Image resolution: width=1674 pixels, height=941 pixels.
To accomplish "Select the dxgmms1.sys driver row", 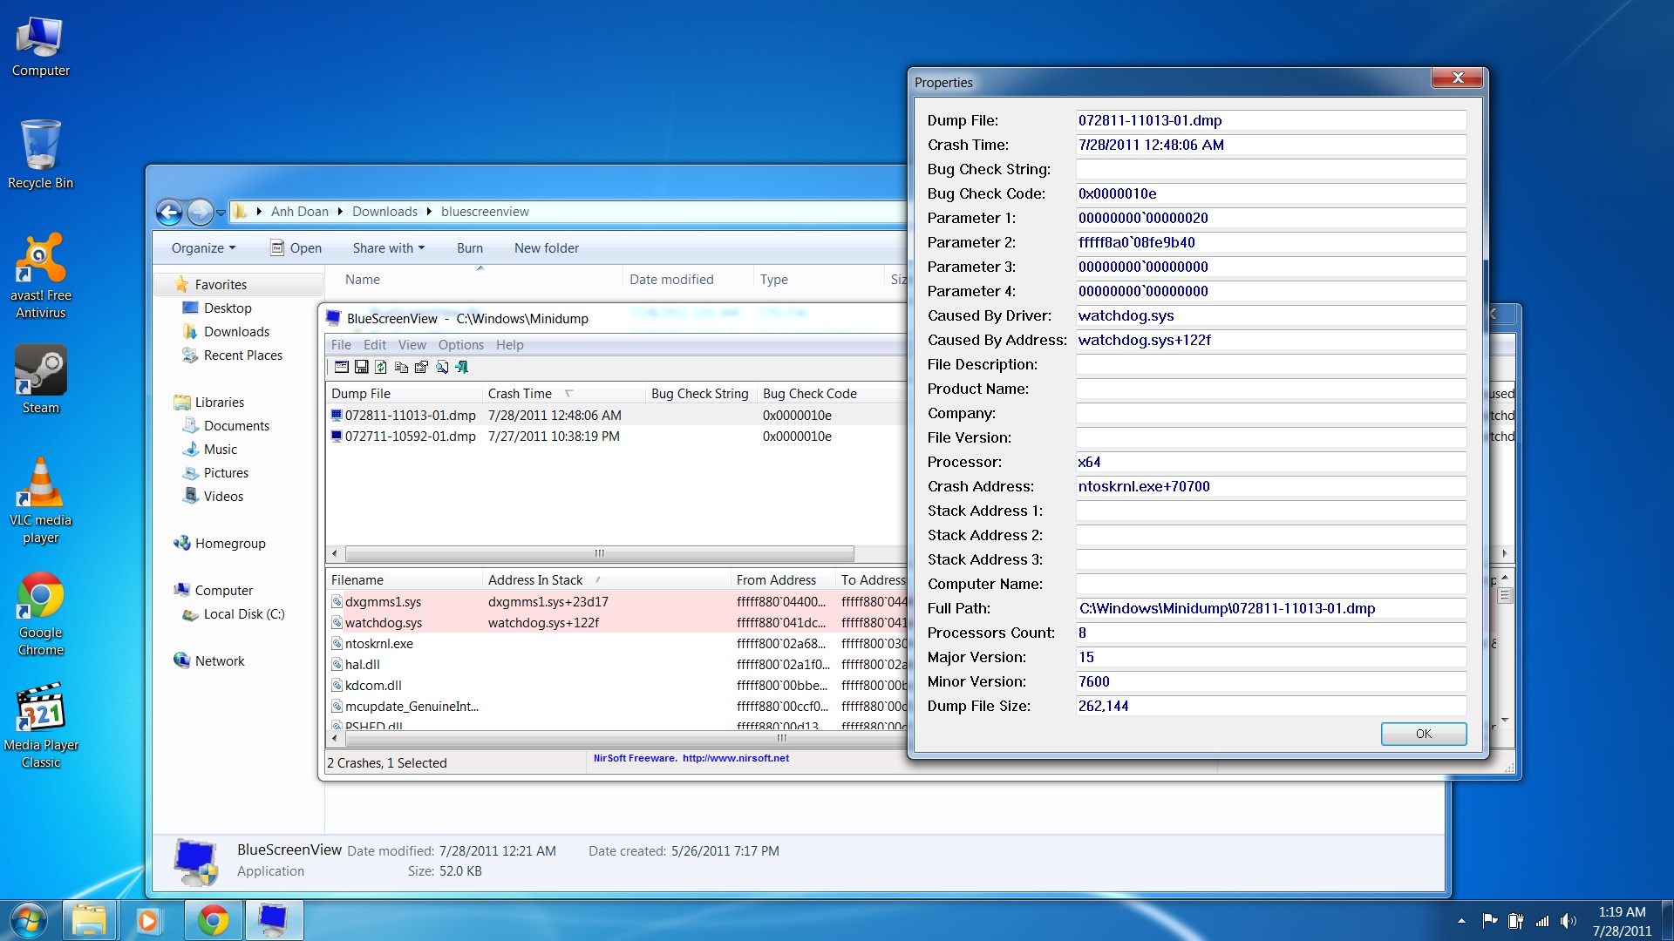I will coord(616,602).
